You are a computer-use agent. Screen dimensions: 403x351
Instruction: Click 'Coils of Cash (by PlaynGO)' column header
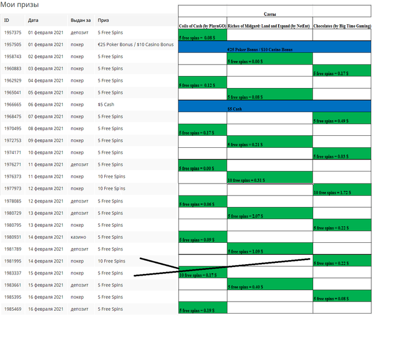tap(203, 26)
